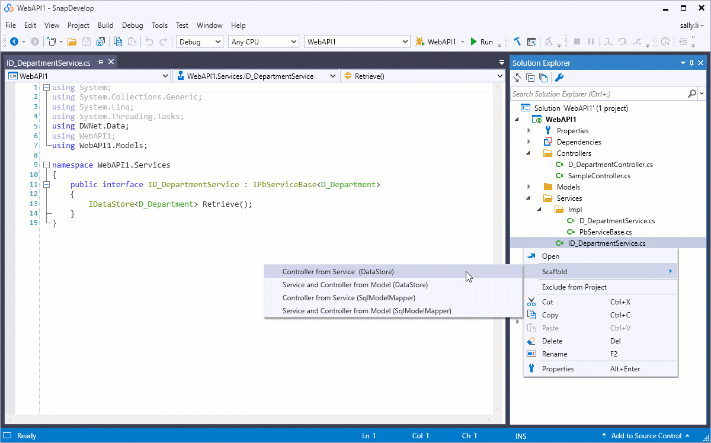The height and width of the screenshot is (443, 711).
Task: Click the search magnifier in Solution Explorer
Action: pos(692,94)
